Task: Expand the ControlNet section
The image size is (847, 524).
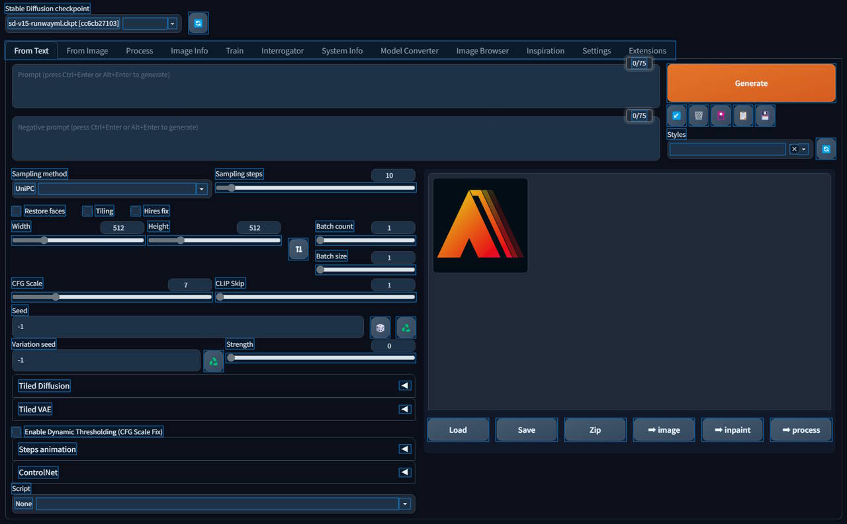Action: (404, 472)
